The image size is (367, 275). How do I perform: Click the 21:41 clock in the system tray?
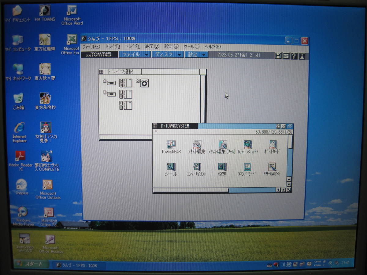click(345, 262)
